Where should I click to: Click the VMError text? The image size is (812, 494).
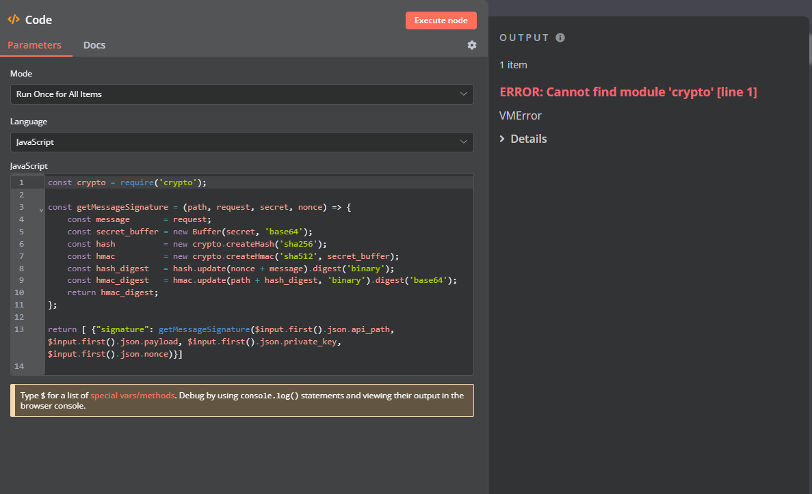521,116
